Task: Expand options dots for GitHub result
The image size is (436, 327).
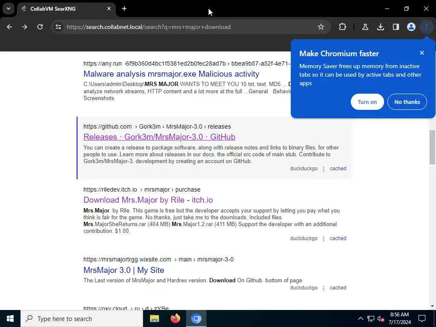Action: (324, 169)
